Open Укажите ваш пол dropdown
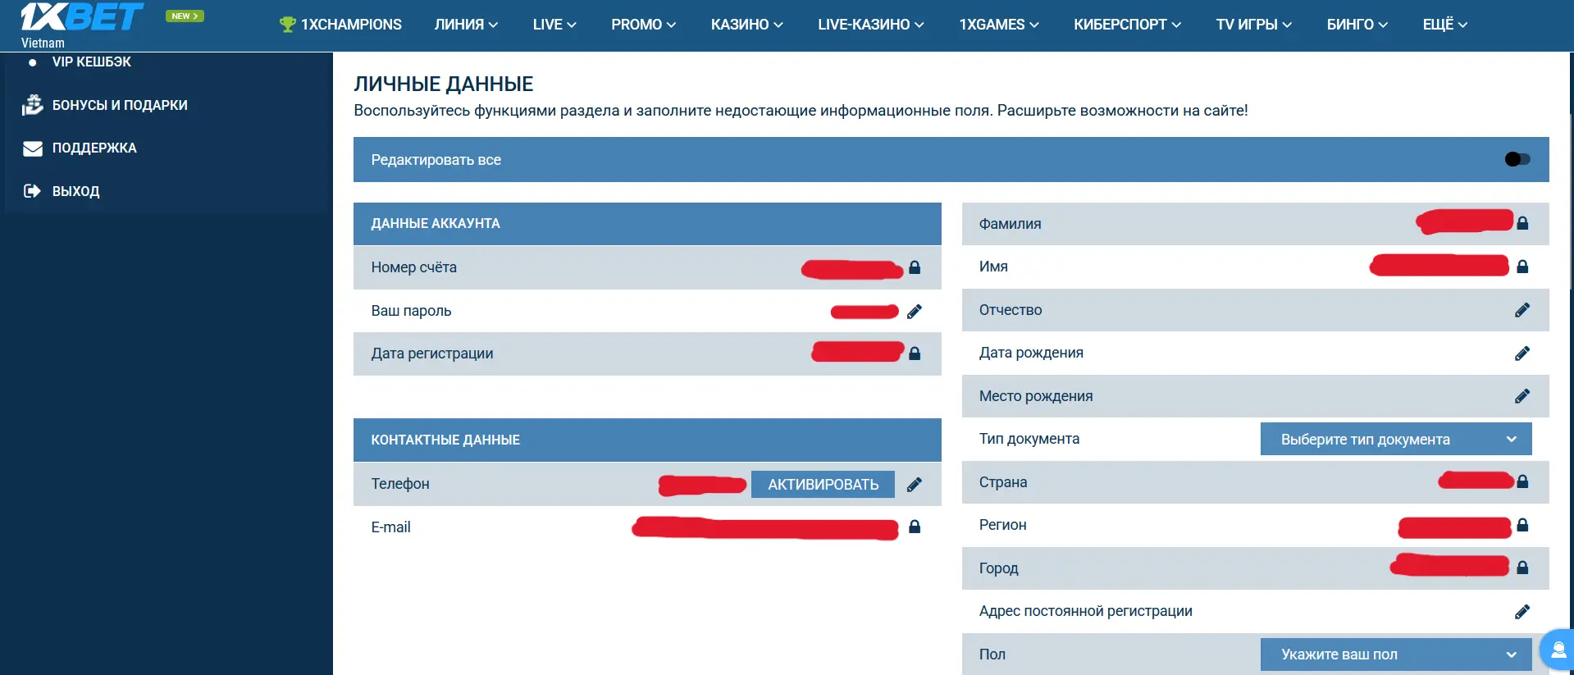This screenshot has width=1574, height=675. (1396, 654)
